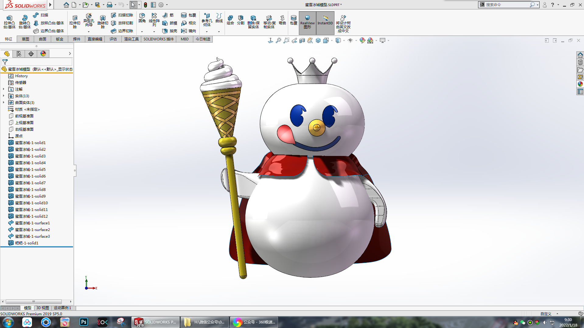Toggle Instant3D mode
The width and height of the screenshot is (584, 328).
tap(325, 22)
